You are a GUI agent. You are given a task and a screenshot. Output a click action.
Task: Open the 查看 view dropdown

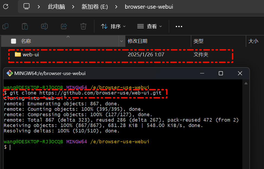(149, 27)
